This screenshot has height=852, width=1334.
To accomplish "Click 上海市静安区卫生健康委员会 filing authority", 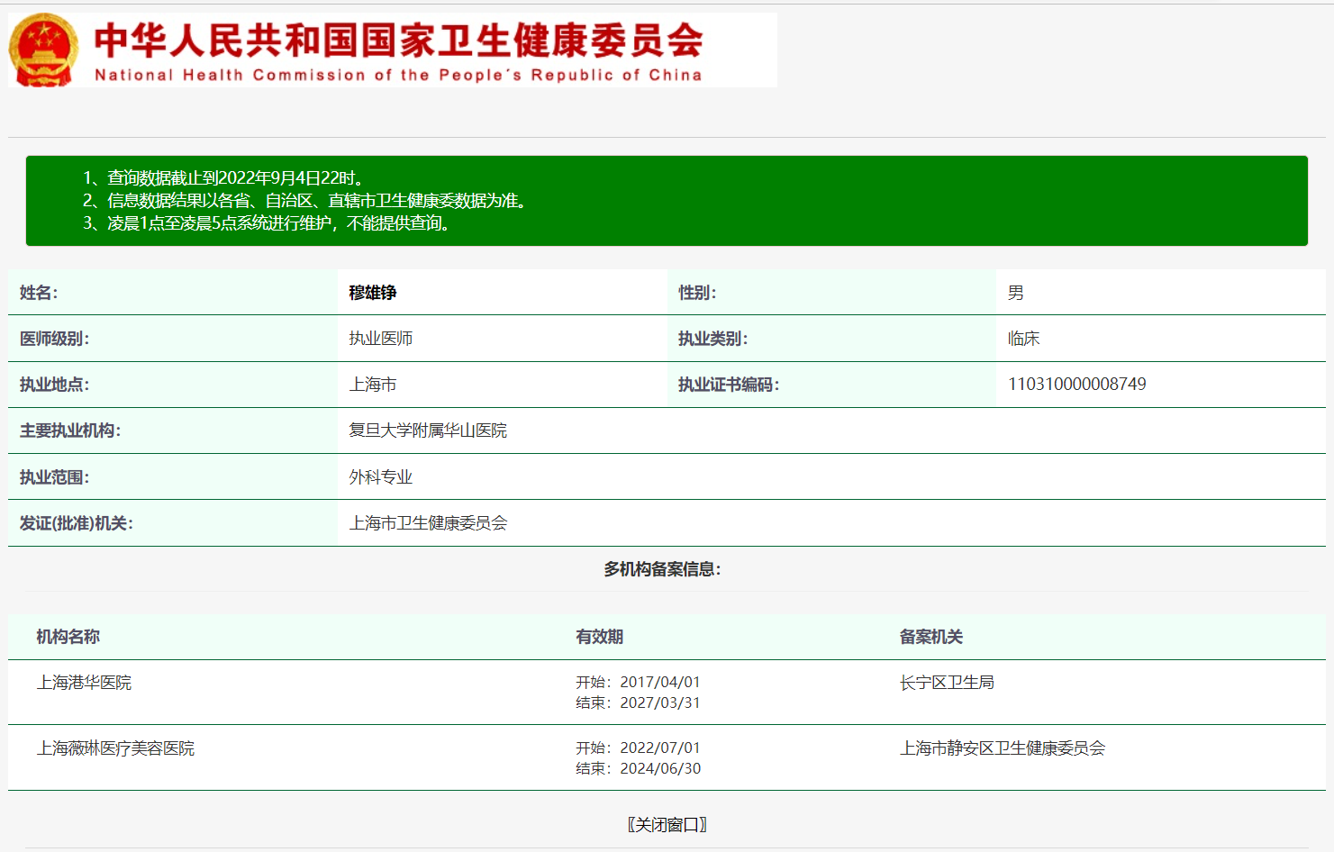I will click(1003, 748).
